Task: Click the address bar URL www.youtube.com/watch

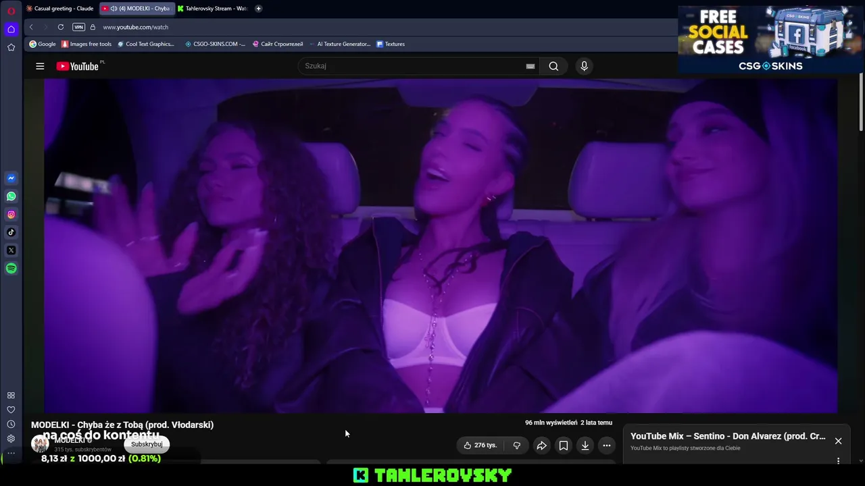Action: [x=136, y=27]
